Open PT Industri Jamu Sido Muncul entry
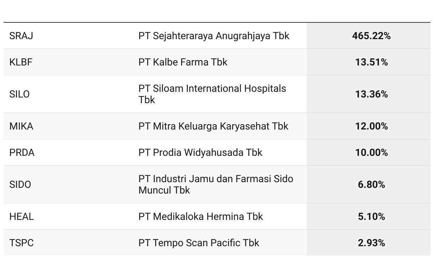 [216, 184]
